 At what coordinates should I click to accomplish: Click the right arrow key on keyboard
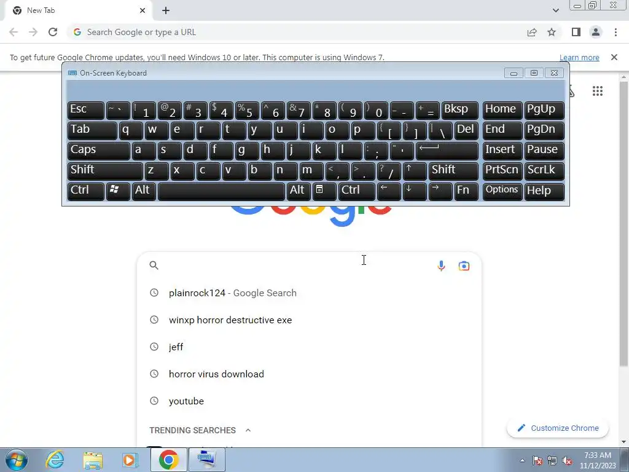click(x=440, y=191)
